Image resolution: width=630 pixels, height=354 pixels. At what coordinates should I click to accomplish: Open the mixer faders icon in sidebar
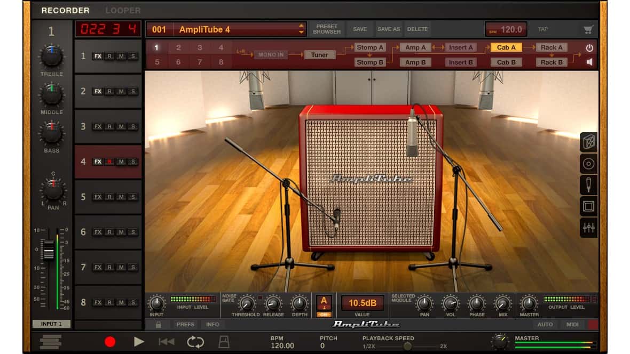click(589, 228)
